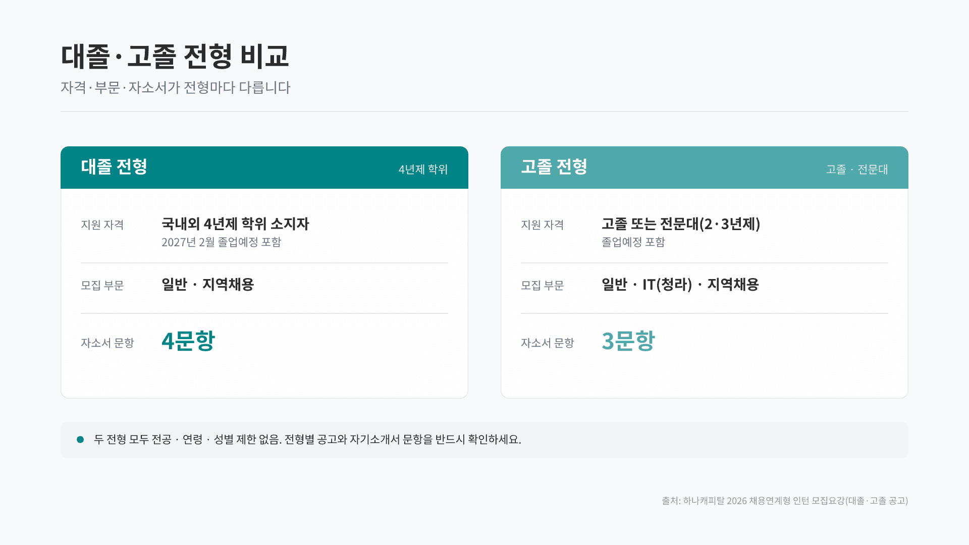Select the value 일반 · 지역채용
The width and height of the screenshot is (969, 545).
point(207,285)
